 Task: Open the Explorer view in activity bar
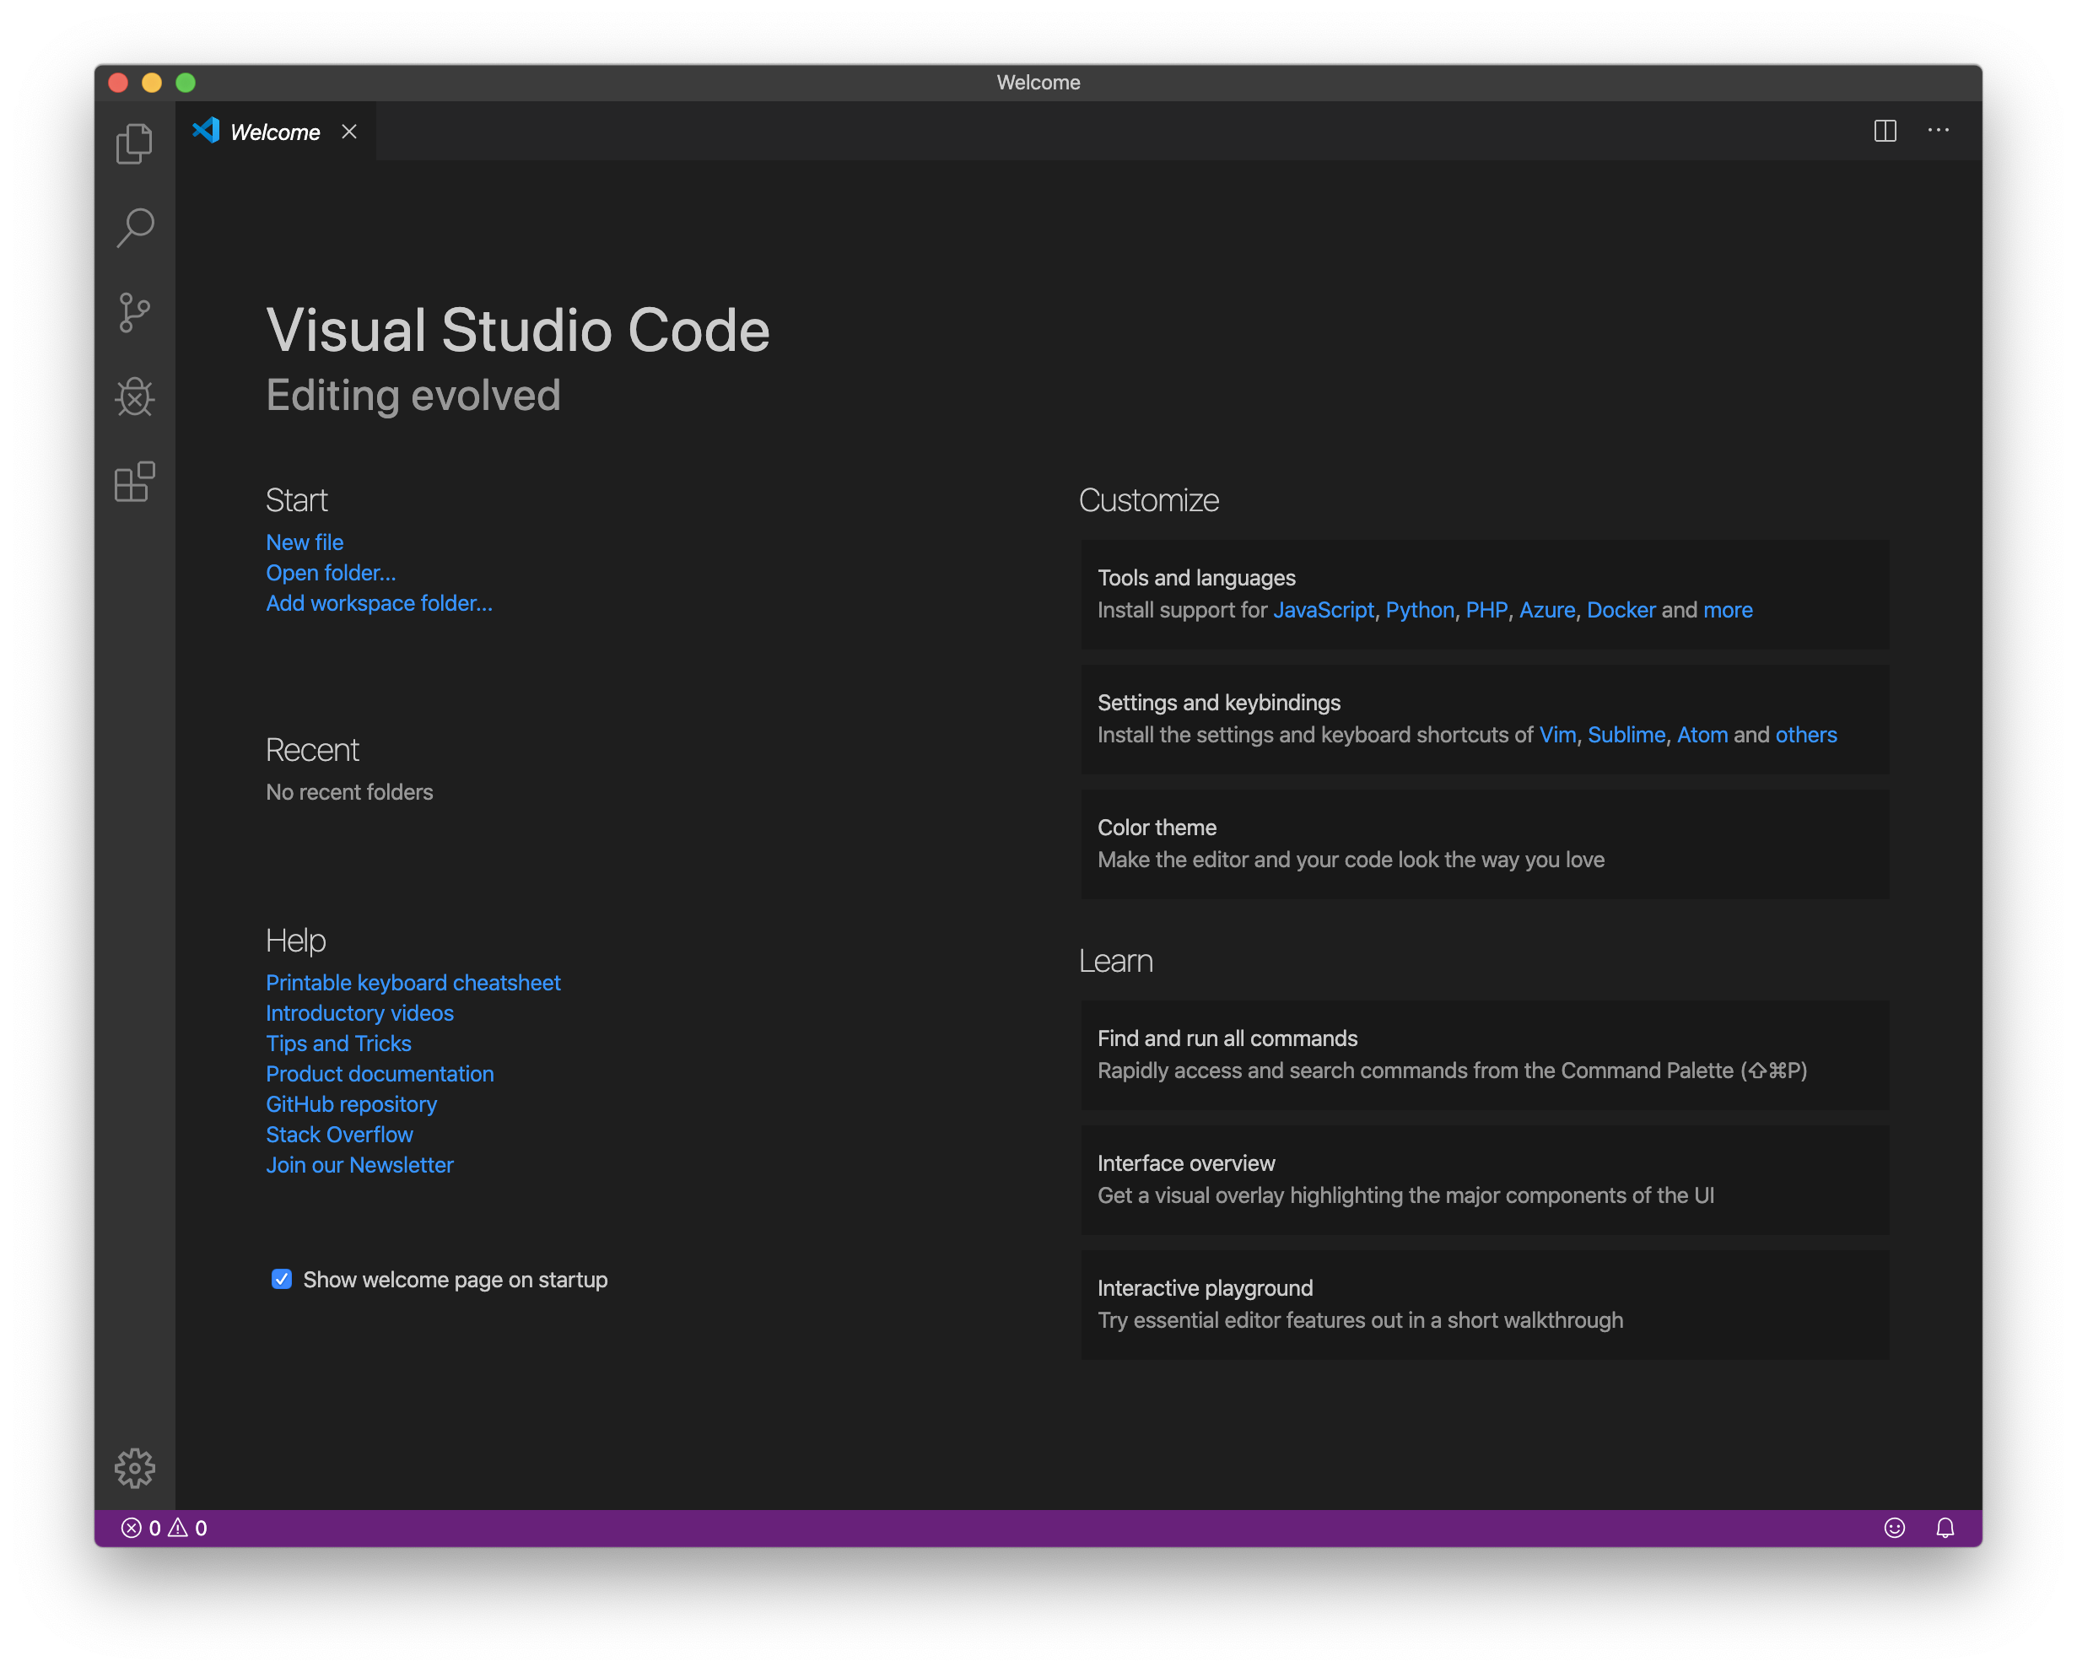135,143
